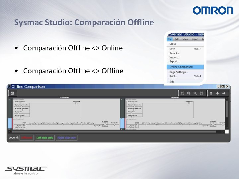Click the Offline Comparison window title icon

[x=9, y=87]
